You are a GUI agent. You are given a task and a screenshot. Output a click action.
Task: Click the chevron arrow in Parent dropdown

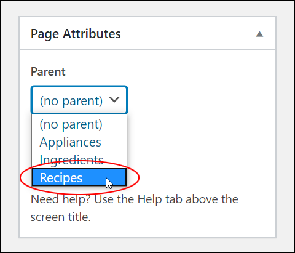[x=114, y=100]
